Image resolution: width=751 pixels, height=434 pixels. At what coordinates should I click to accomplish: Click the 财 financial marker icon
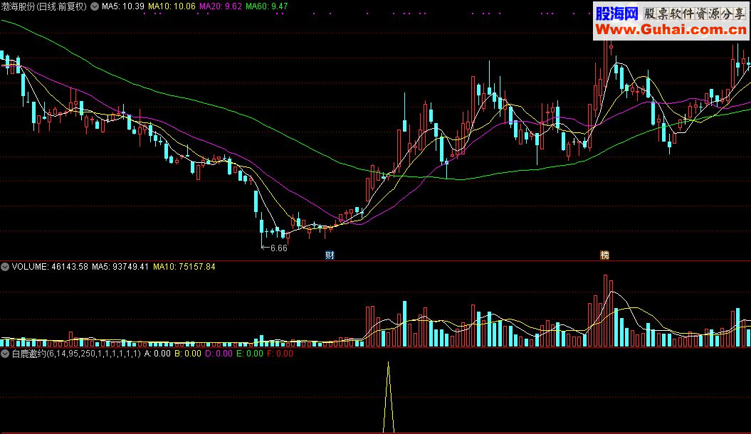click(x=330, y=255)
